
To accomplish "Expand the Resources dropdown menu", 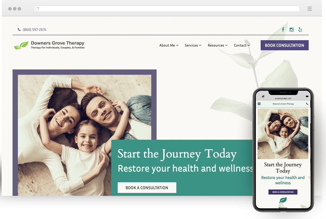I will (x=218, y=45).
